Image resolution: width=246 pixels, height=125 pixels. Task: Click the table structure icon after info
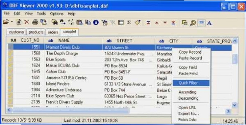coord(104,23)
